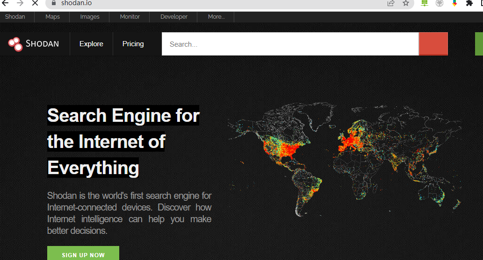
Task: Click the padlock icon in address bar
Action: click(54, 3)
